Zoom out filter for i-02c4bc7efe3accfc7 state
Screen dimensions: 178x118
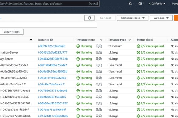100,84
